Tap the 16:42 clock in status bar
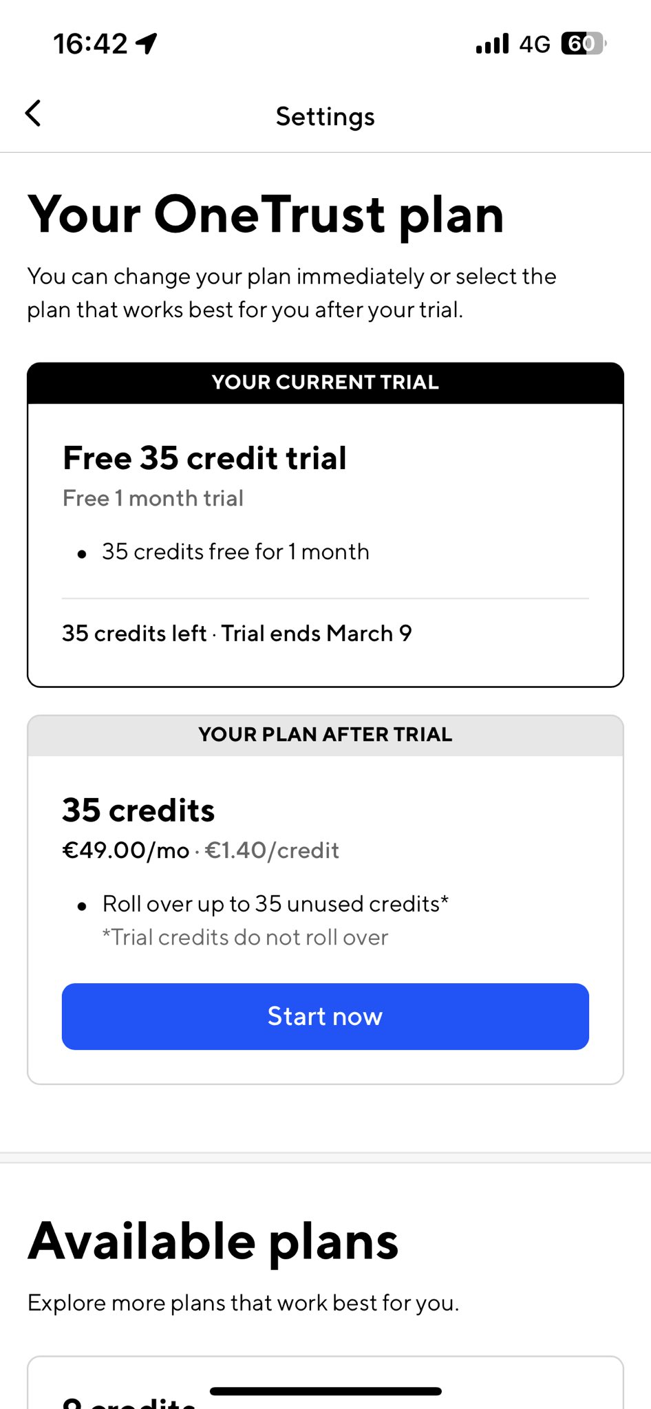Image resolution: width=651 pixels, height=1409 pixels. [x=90, y=44]
